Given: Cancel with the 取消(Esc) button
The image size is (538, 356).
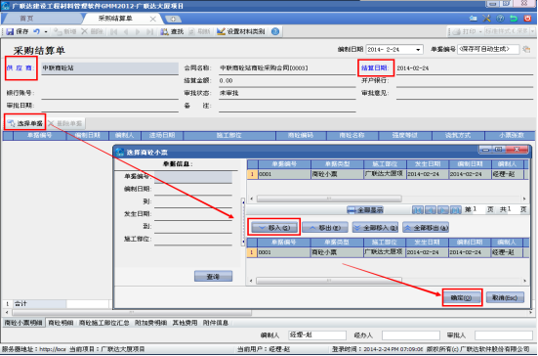Looking at the screenshot, I should point(505,297).
